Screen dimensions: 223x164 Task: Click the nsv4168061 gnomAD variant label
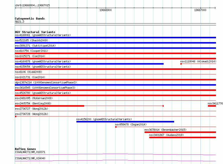click(x=43, y=35)
